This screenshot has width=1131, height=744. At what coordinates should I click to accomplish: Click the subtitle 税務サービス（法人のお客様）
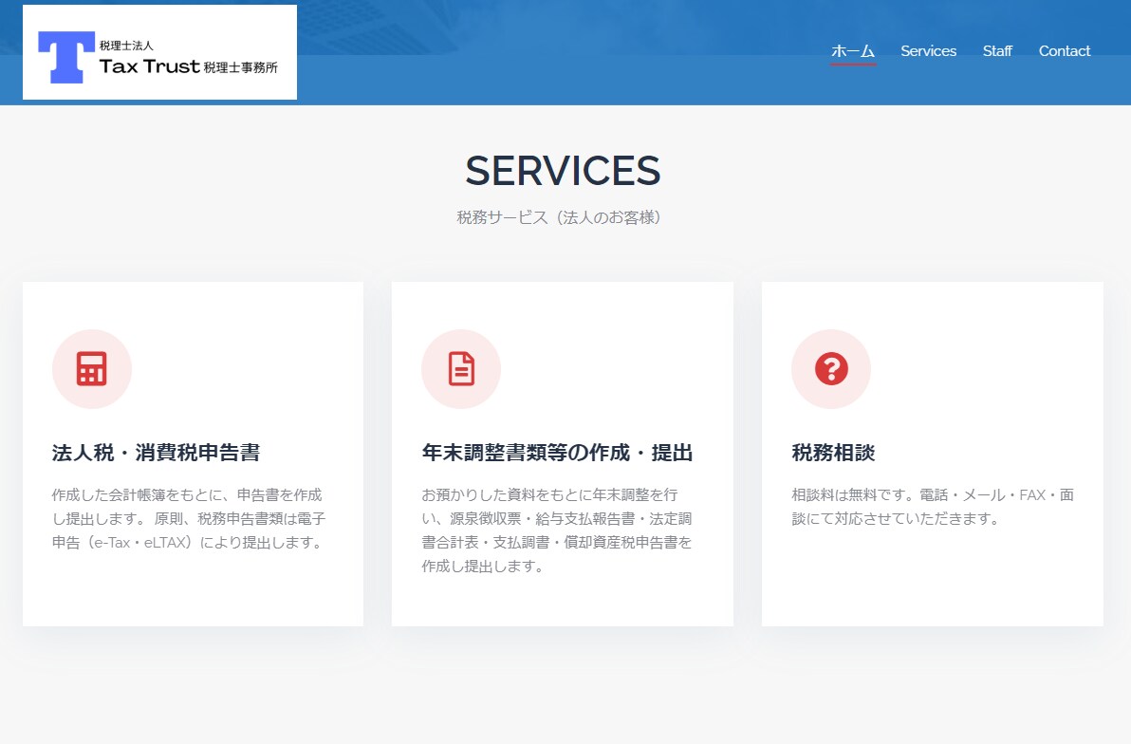tap(560, 217)
